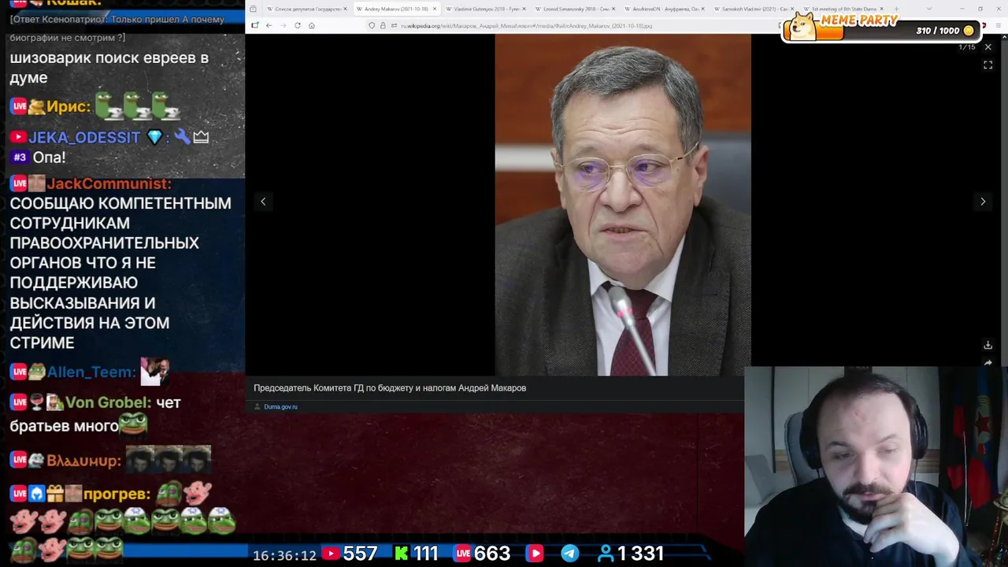Click chat username прогрев
Viewport: 1008px width, 567px height.
pos(117,494)
